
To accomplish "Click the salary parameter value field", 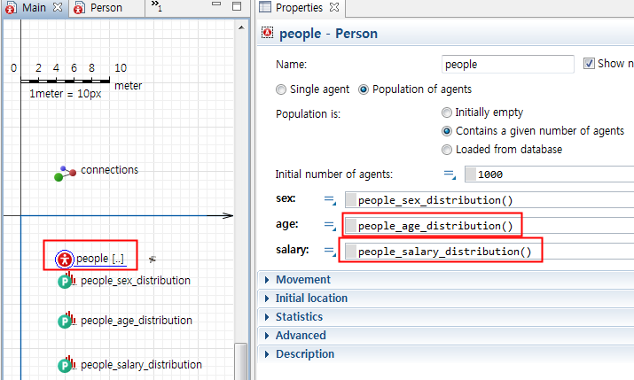I will coord(489,252).
